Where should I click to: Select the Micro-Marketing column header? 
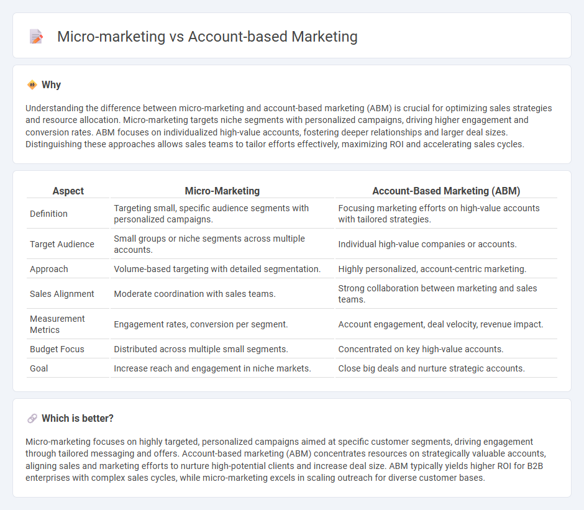222,191
